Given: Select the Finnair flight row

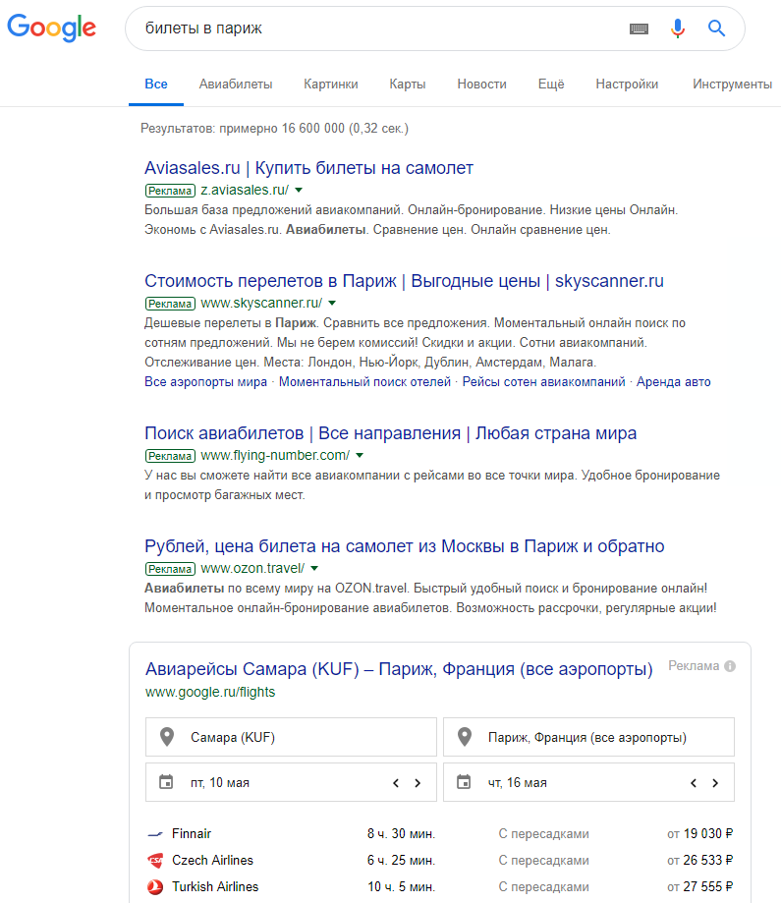Looking at the screenshot, I should point(440,833).
